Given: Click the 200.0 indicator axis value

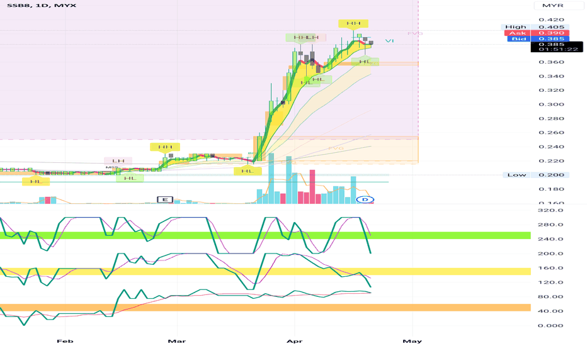Looking at the screenshot, I should click(x=550, y=254).
